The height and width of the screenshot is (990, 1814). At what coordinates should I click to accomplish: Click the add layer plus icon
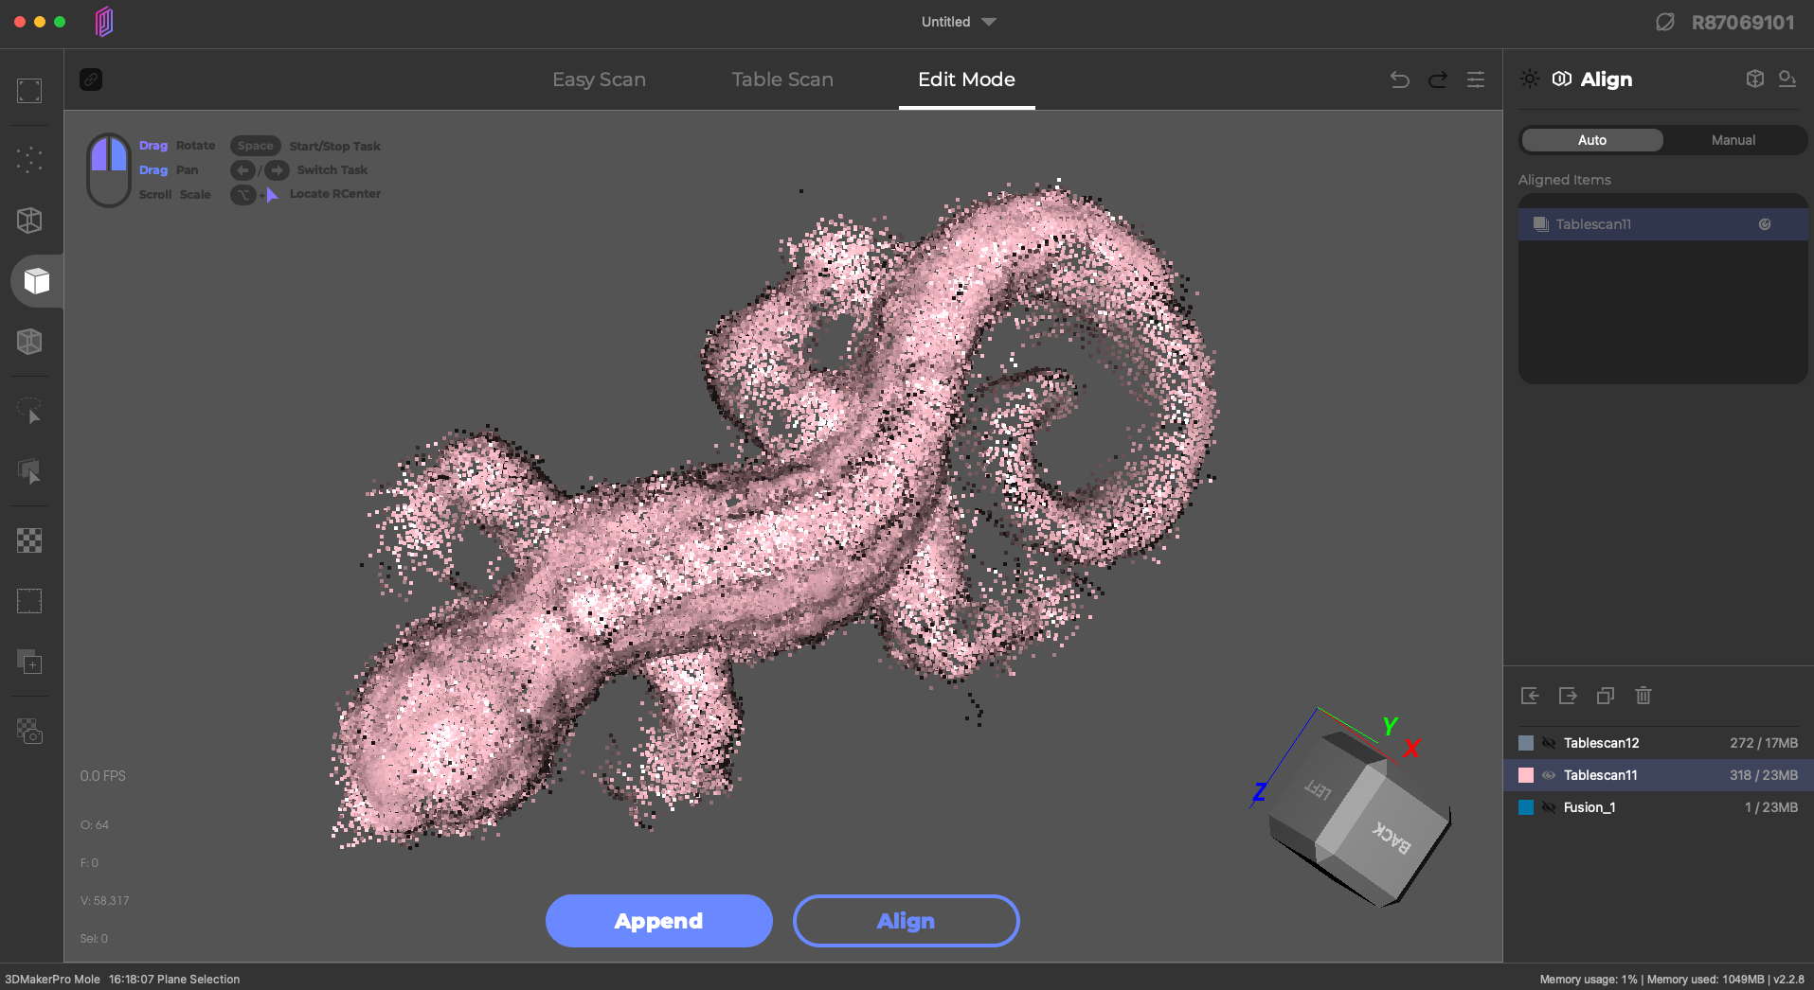tap(29, 662)
